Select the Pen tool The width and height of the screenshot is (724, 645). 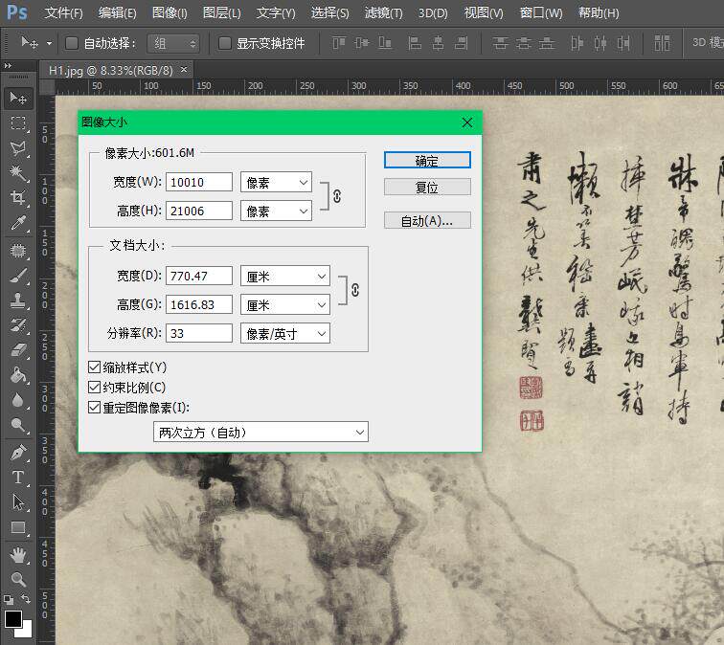click(x=18, y=453)
